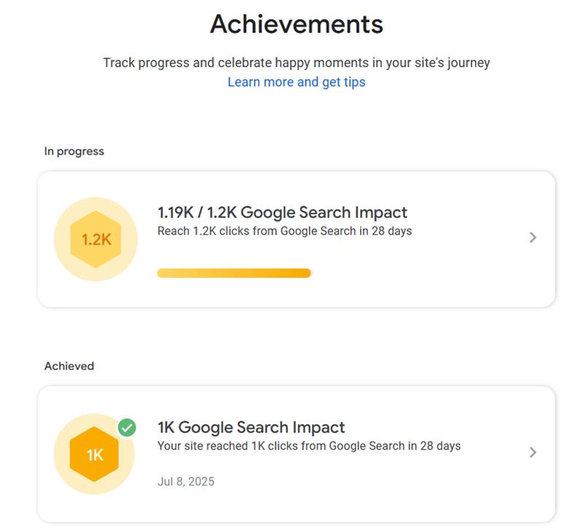Select the "Achieved" section label
This screenshot has width=583, height=532.
coord(69,366)
